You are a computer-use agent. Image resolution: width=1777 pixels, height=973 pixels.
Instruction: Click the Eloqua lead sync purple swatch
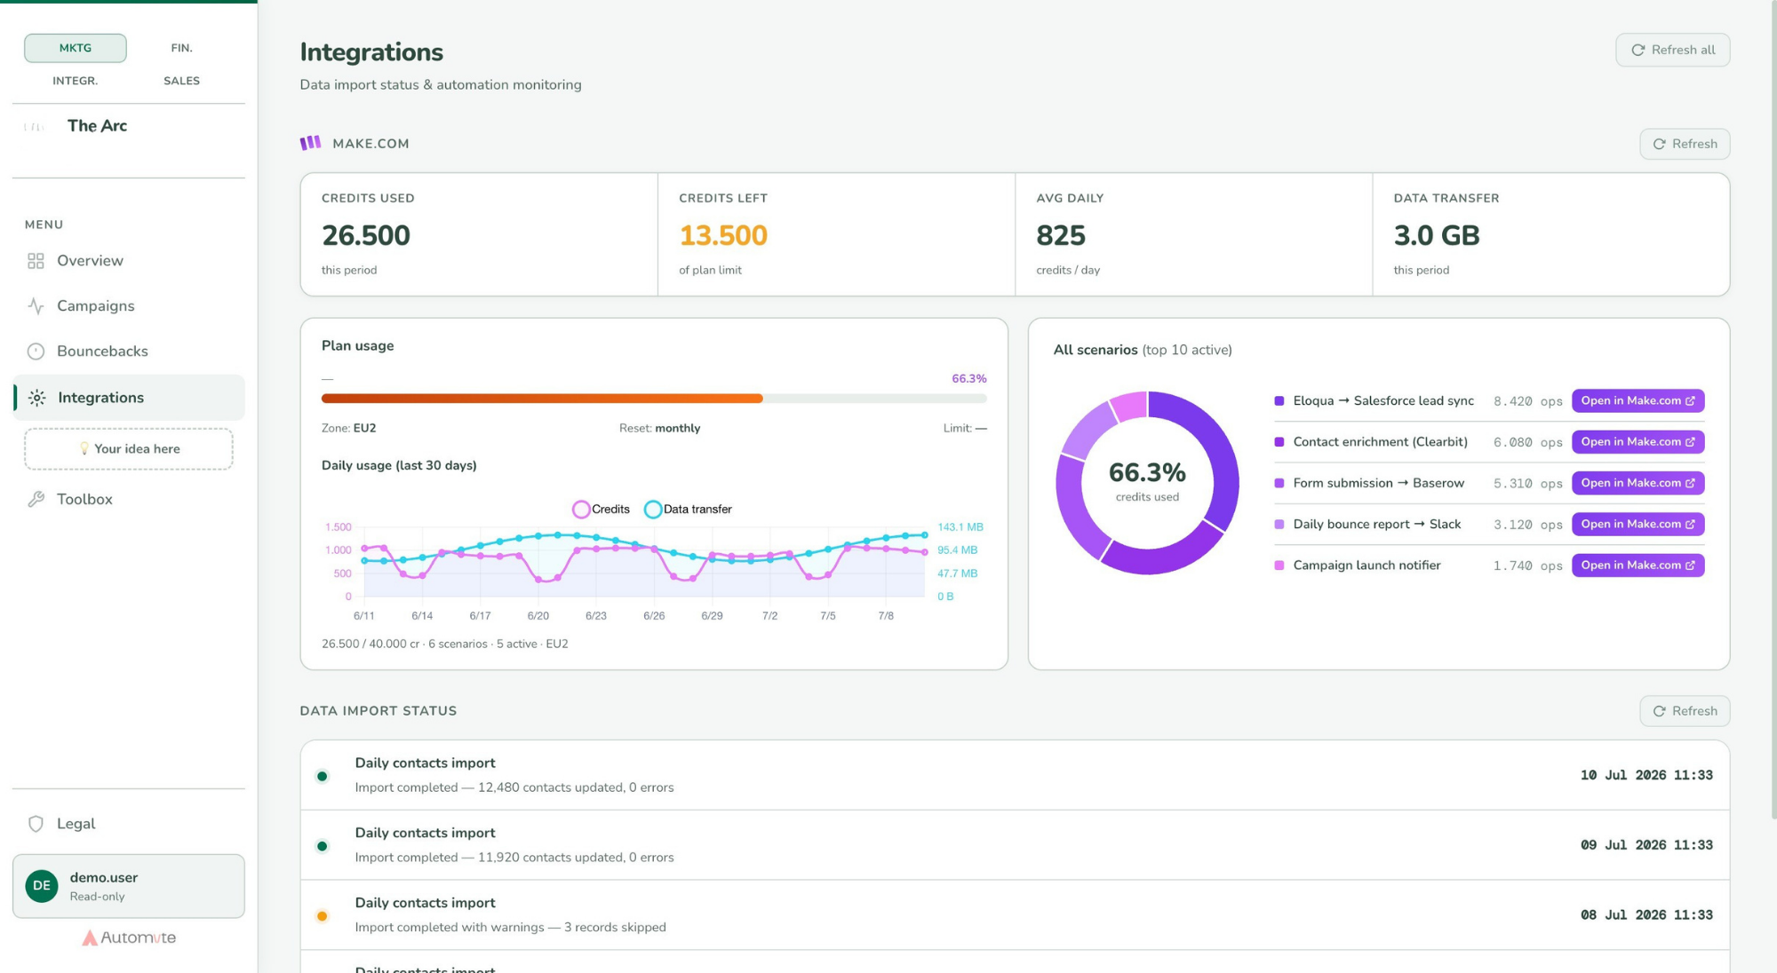(1279, 401)
